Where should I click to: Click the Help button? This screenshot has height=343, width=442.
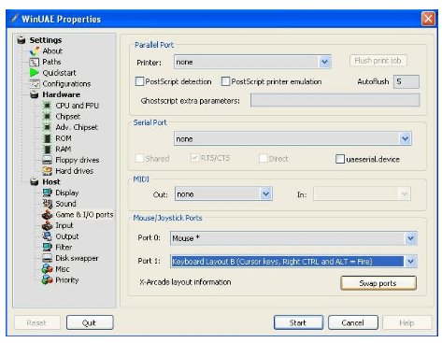406,322
